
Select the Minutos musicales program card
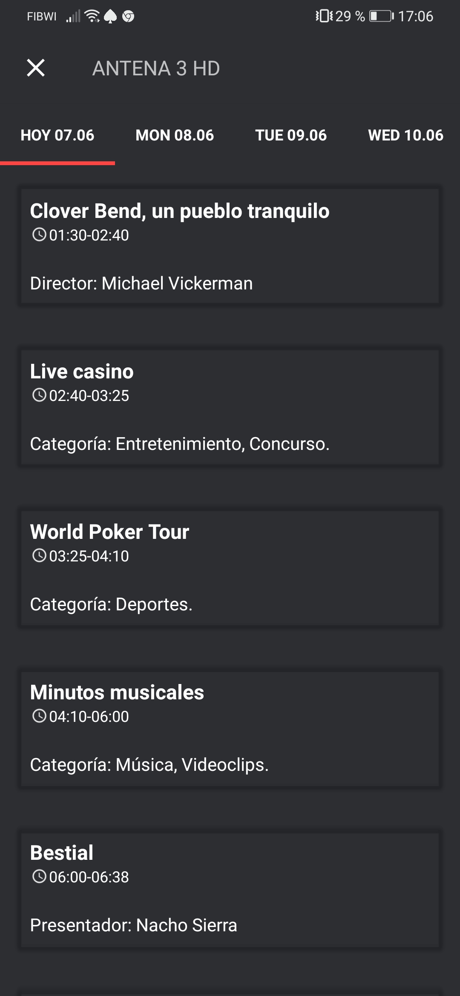click(230, 729)
